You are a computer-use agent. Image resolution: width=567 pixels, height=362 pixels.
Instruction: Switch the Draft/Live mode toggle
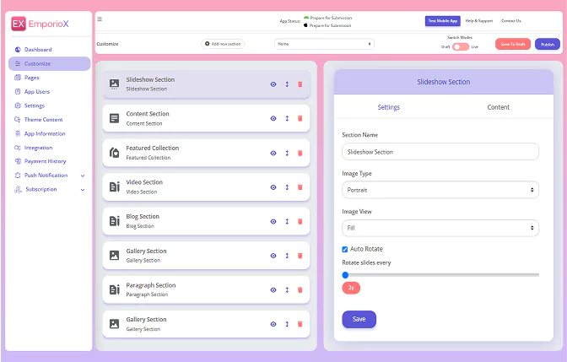coord(460,46)
